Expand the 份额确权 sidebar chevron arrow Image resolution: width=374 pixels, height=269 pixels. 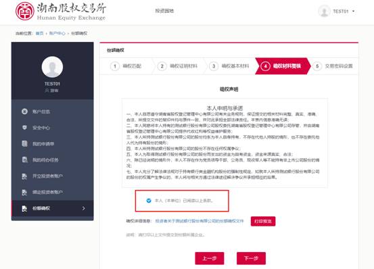(83, 208)
